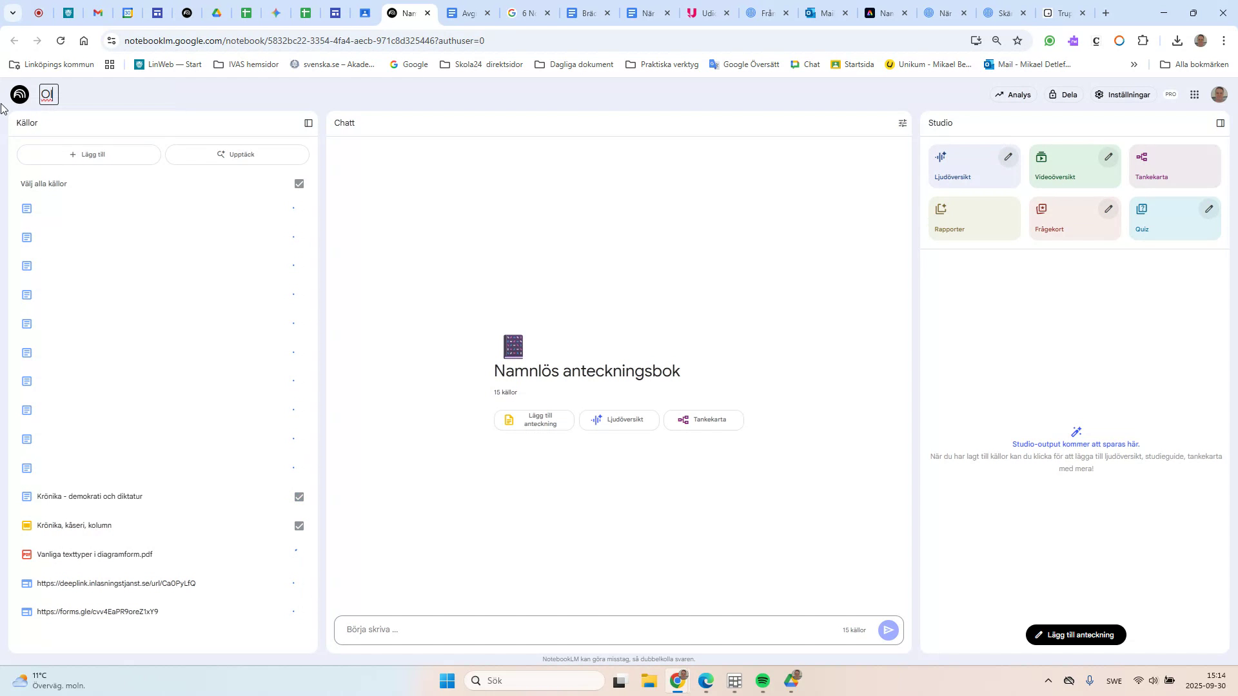
Task: Open Spotify from the taskbar
Action: (x=763, y=680)
